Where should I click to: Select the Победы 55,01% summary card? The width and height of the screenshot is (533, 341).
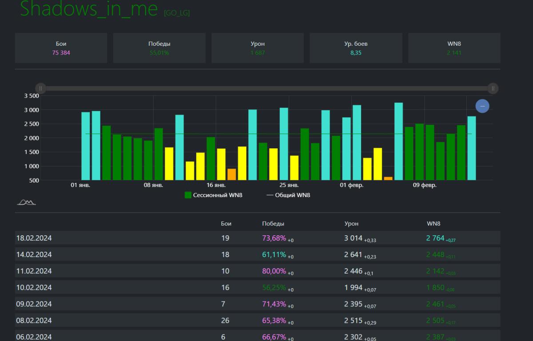click(x=159, y=48)
